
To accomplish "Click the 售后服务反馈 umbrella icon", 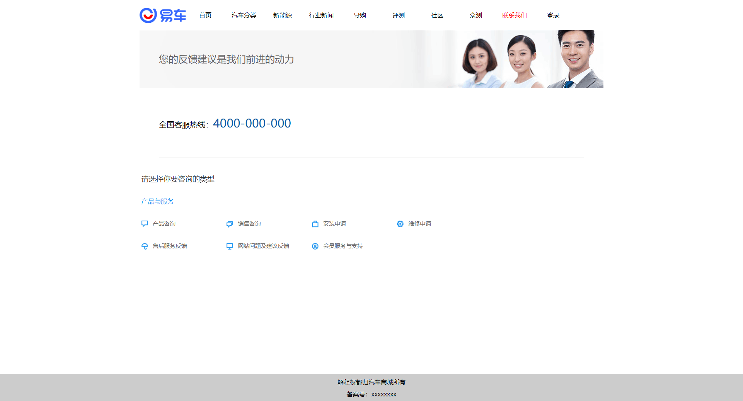I will (145, 246).
